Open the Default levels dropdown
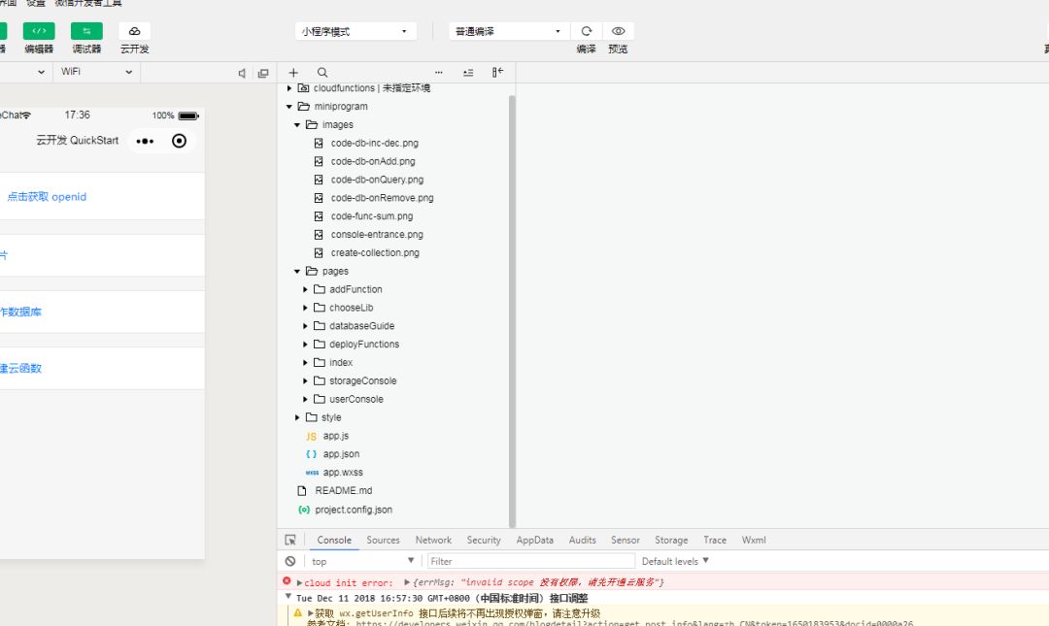Image resolution: width=1049 pixels, height=626 pixels. [675, 561]
